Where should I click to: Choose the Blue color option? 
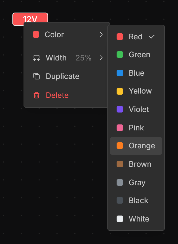pos(136,73)
